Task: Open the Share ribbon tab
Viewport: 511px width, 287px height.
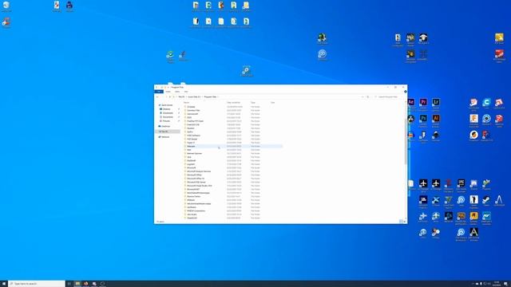Action: (177, 92)
